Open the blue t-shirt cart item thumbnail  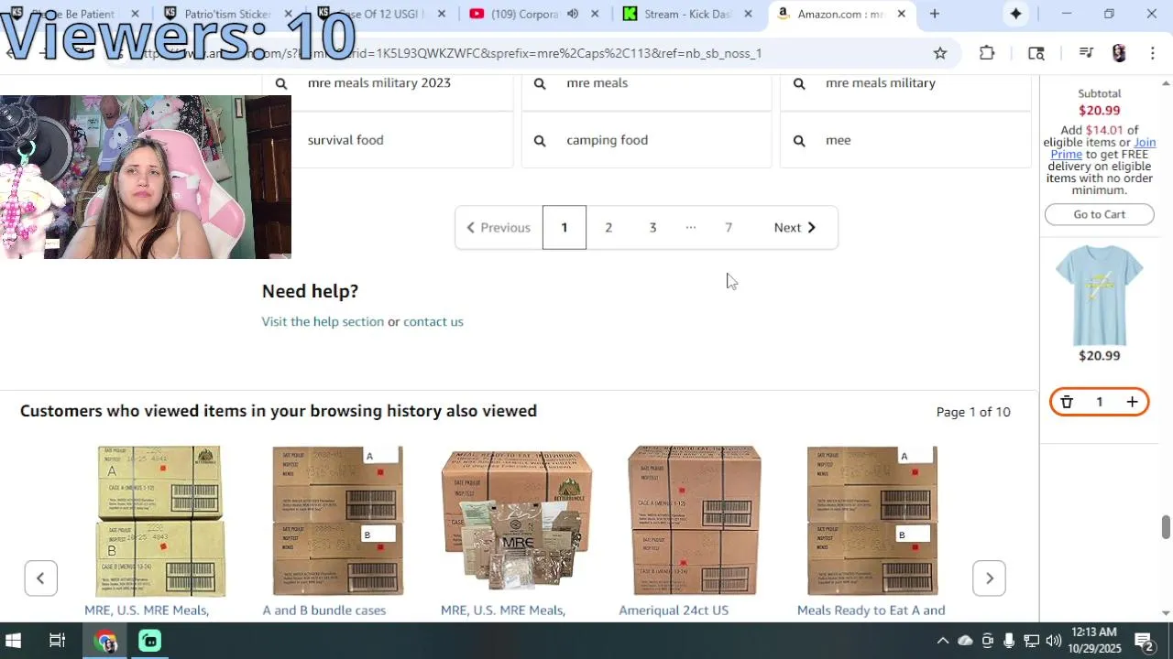click(1099, 295)
